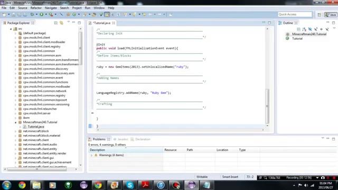Image resolution: width=338 pixels, height=190 pixels.
Task: Open the Outline view menu arrow
Action: [334, 28]
